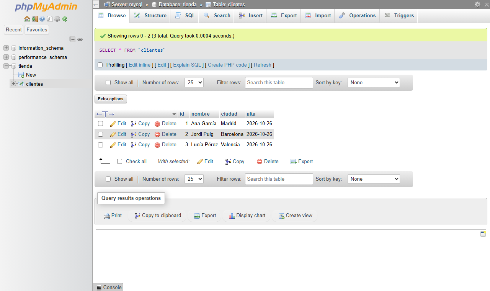Image resolution: width=490 pixels, height=291 pixels.
Task: Enable the Profiling checkbox
Action: (100, 65)
